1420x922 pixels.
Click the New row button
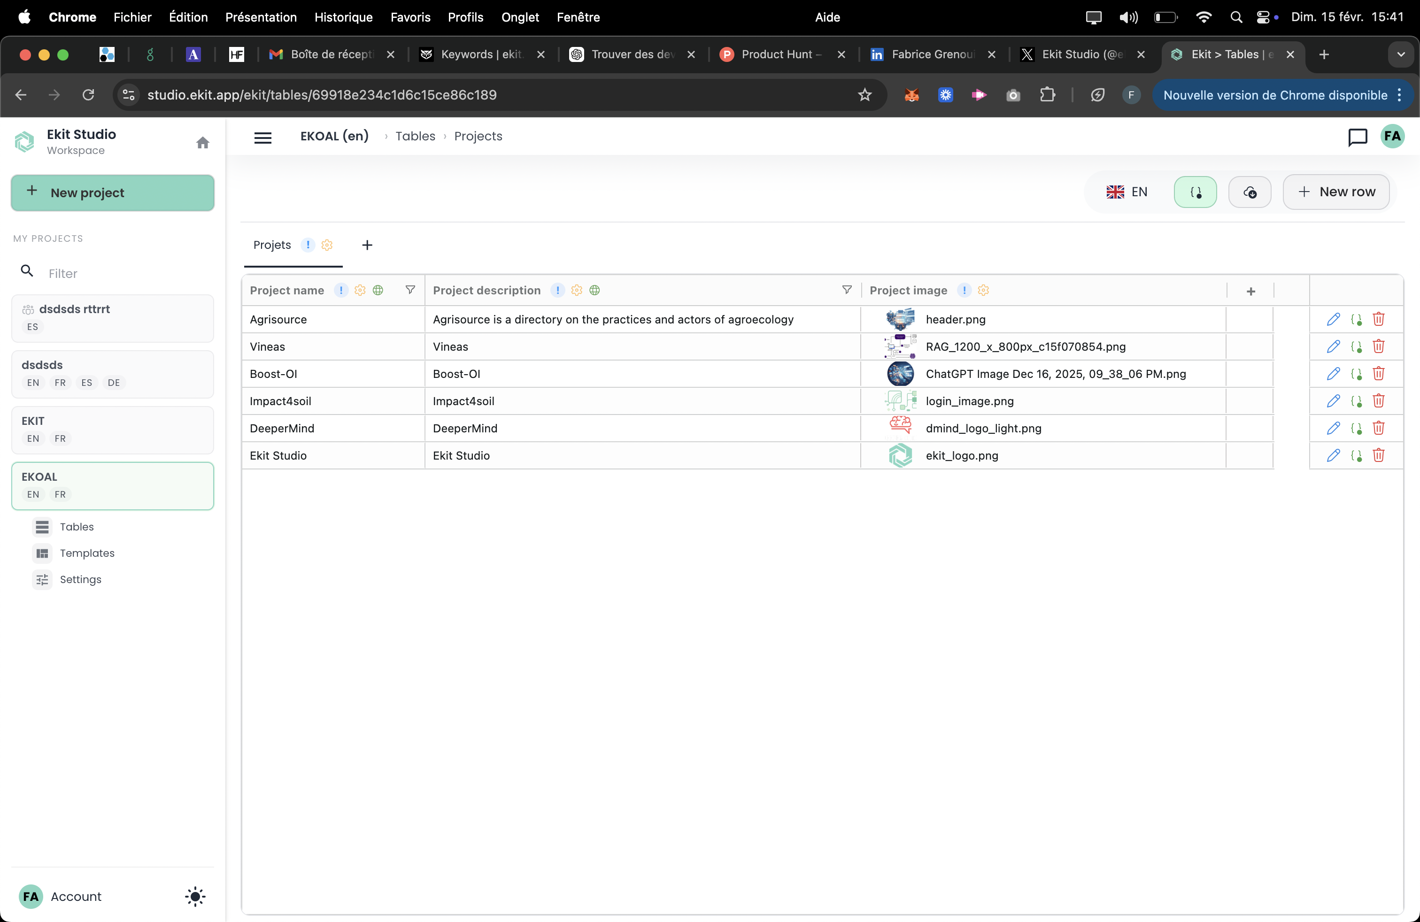point(1336,192)
